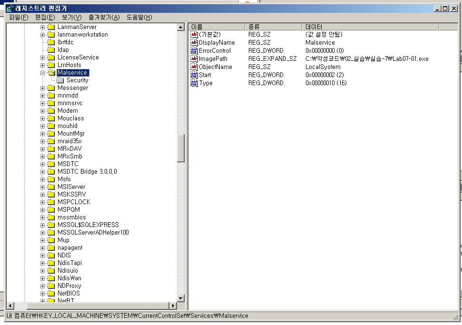Screen dimensions: 462x325
Task: Select the MRxDAV key label
Action: tap(69, 149)
